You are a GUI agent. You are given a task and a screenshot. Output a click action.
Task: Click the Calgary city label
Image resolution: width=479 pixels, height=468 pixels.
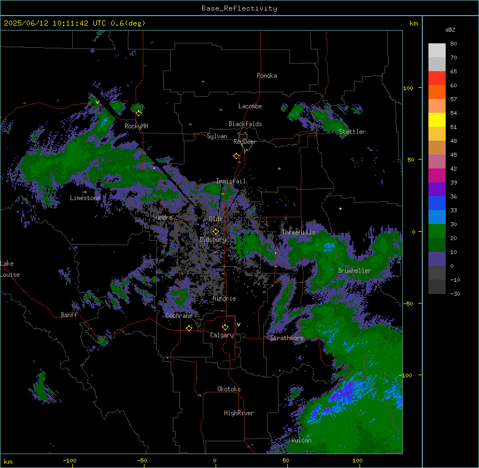point(222,335)
